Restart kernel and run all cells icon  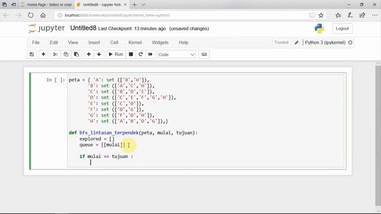point(151,54)
